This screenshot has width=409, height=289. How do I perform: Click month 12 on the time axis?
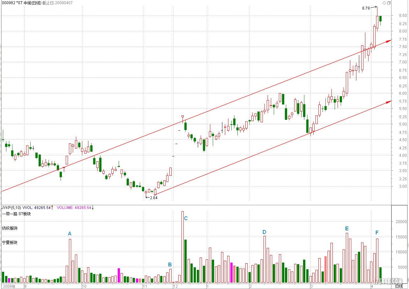(175, 286)
